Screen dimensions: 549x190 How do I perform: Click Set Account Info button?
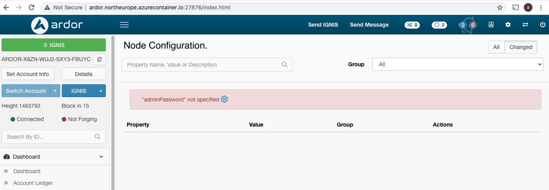tap(28, 74)
